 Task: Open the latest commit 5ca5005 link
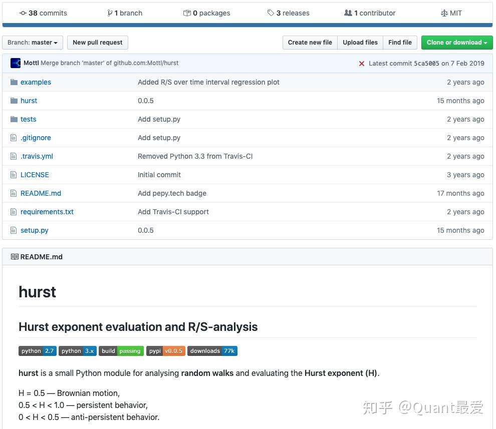coord(426,64)
